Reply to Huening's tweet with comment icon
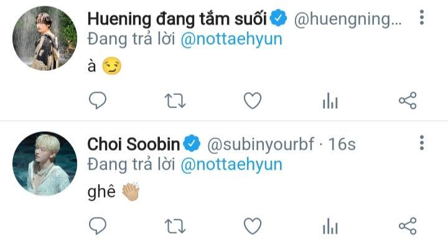This screenshot has width=448, height=241. click(x=98, y=101)
